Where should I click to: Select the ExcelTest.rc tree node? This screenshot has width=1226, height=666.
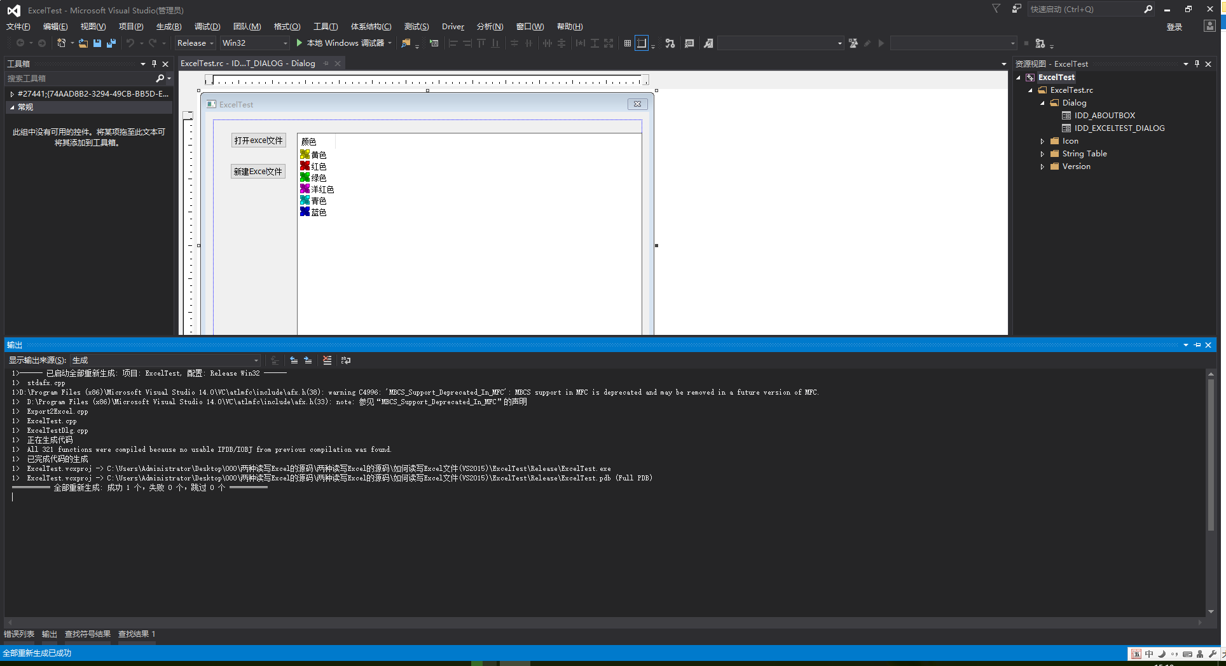tap(1071, 90)
